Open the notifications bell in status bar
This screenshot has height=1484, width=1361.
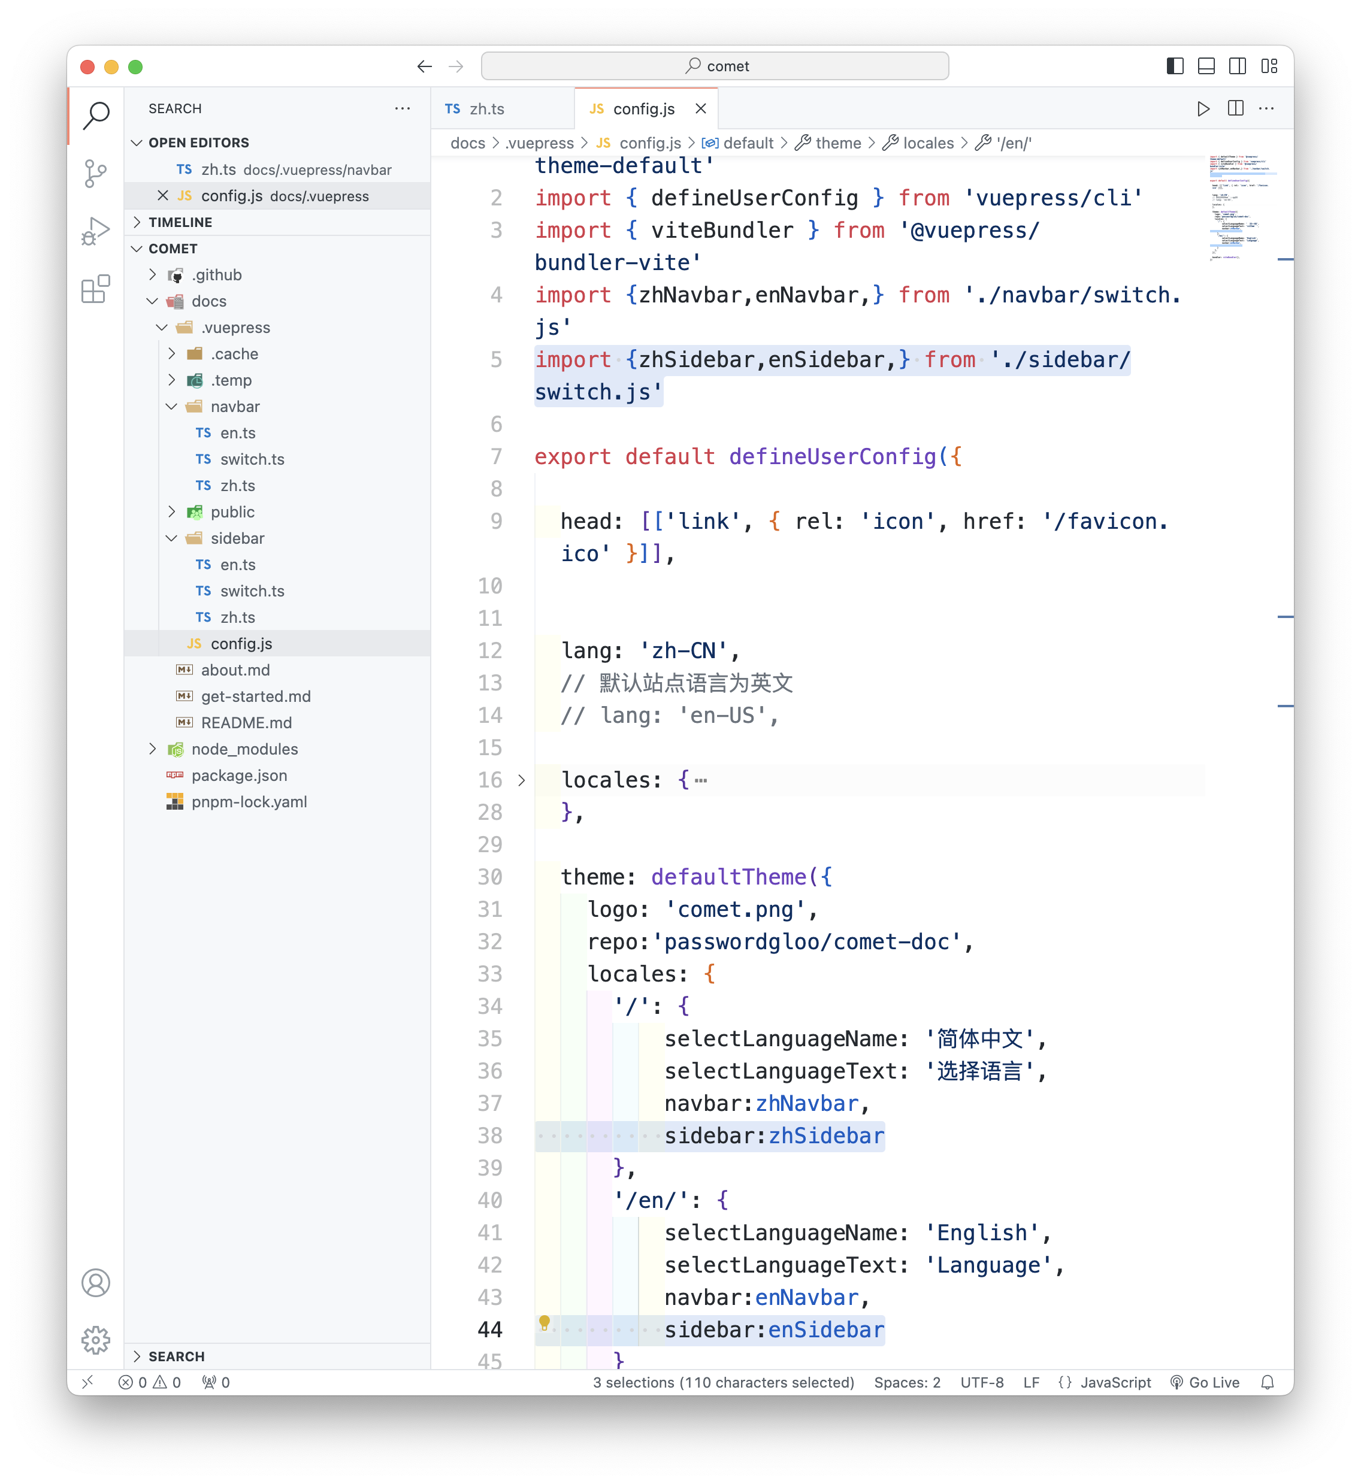[x=1268, y=1382]
